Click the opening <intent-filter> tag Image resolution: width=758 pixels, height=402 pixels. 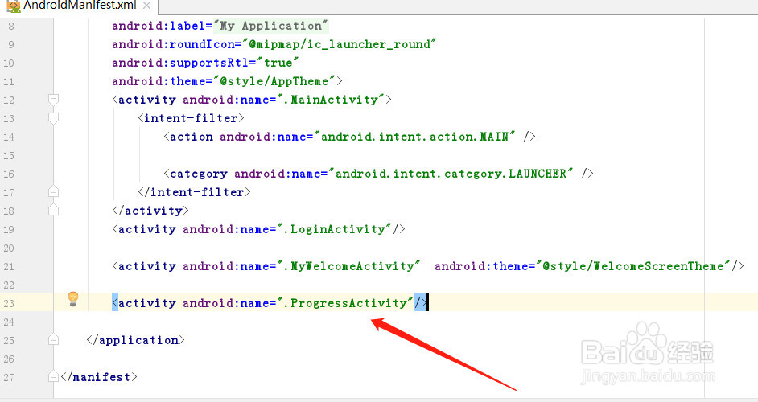[191, 118]
